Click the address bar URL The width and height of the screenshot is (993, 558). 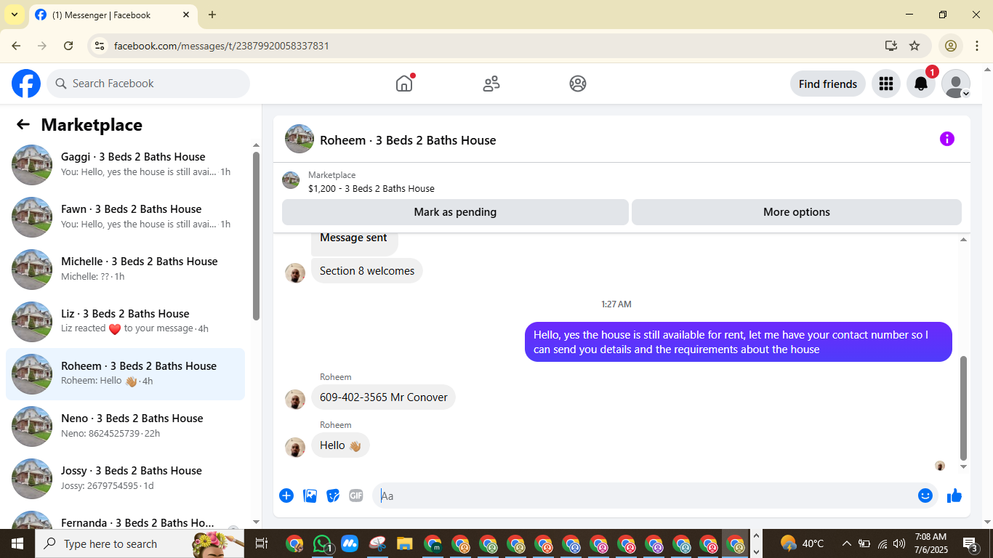point(222,46)
